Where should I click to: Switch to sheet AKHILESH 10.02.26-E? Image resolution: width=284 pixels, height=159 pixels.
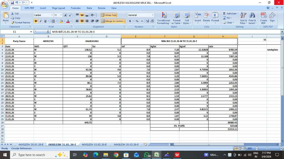(94, 145)
